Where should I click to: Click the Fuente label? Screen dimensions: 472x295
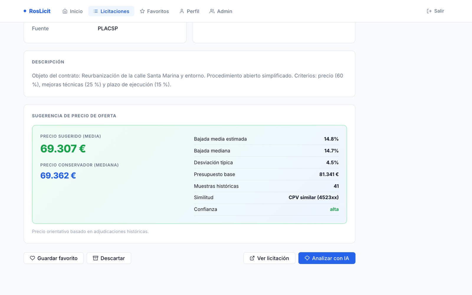(x=40, y=29)
